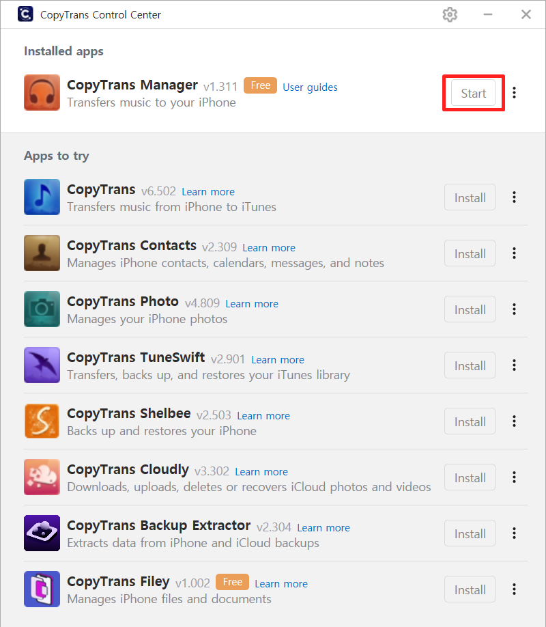Click the Free badge next to CopyTrans Manager

pyautogui.click(x=260, y=85)
